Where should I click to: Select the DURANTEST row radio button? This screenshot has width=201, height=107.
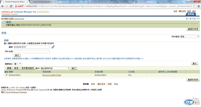tap(7, 75)
